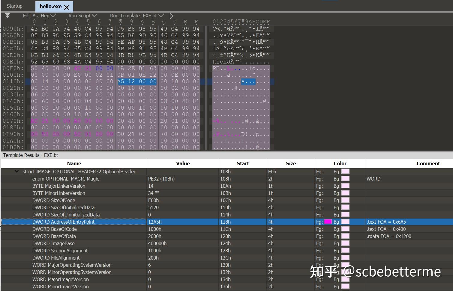Switch to the Startup tab

[x=14, y=6]
